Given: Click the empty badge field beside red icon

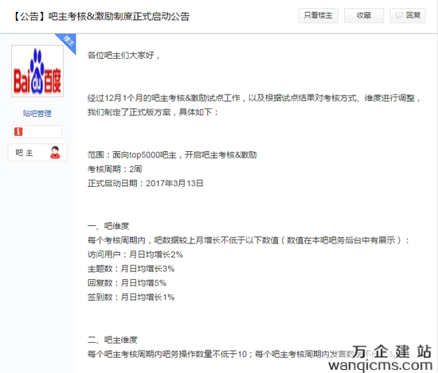Looking at the screenshot, I should (x=42, y=131).
